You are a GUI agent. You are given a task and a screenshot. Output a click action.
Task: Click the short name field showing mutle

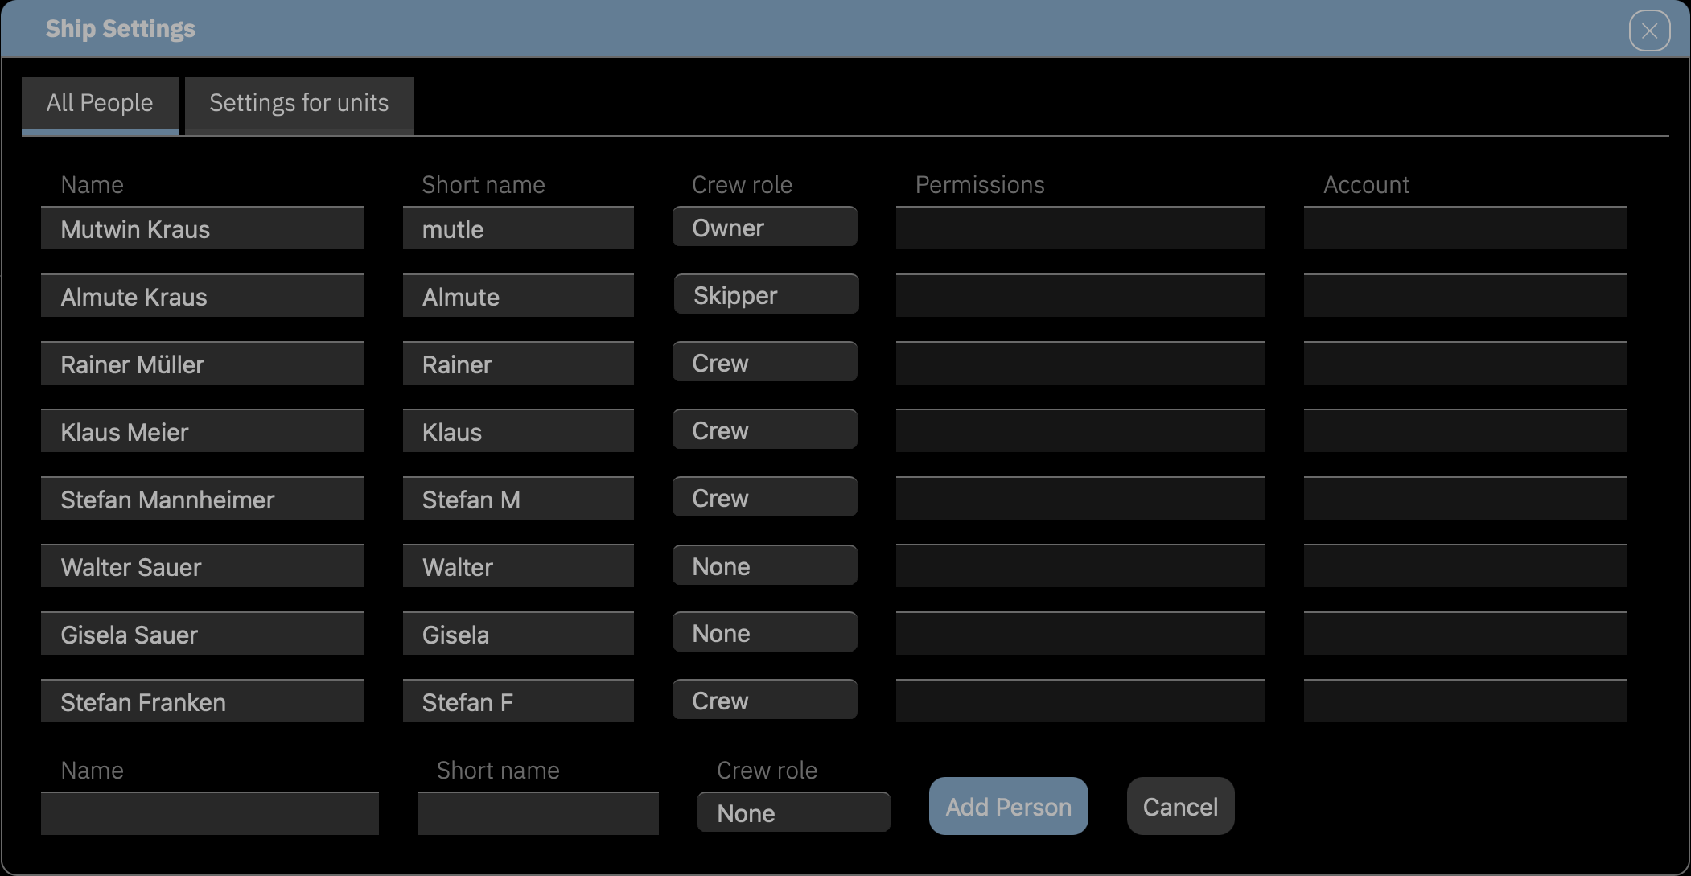(518, 228)
